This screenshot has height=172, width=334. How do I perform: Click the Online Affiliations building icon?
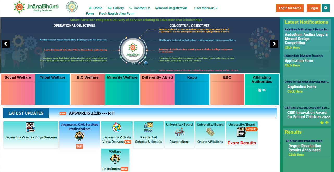[210, 132]
